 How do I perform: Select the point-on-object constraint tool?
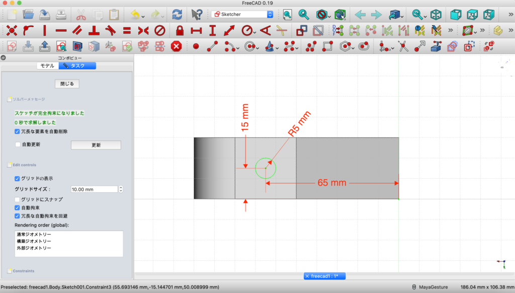[x=29, y=31]
